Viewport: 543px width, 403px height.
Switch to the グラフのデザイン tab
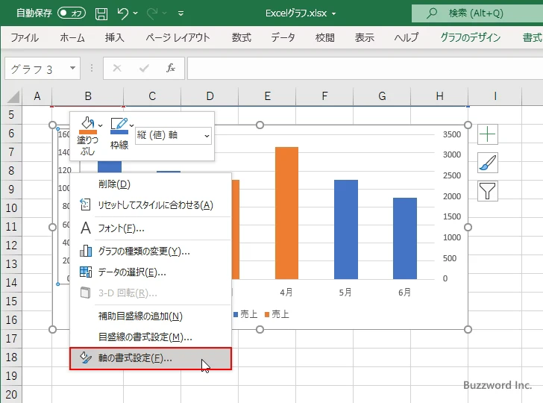pos(471,37)
